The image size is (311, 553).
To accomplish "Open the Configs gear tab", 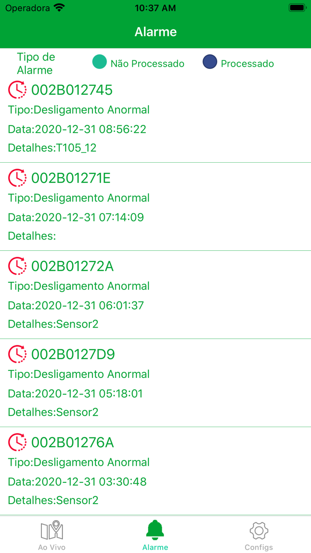I will (259, 535).
